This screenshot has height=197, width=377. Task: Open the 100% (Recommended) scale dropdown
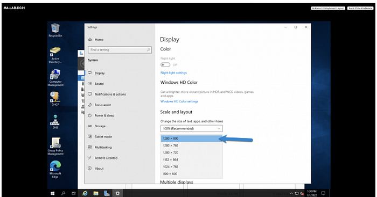[191, 128]
